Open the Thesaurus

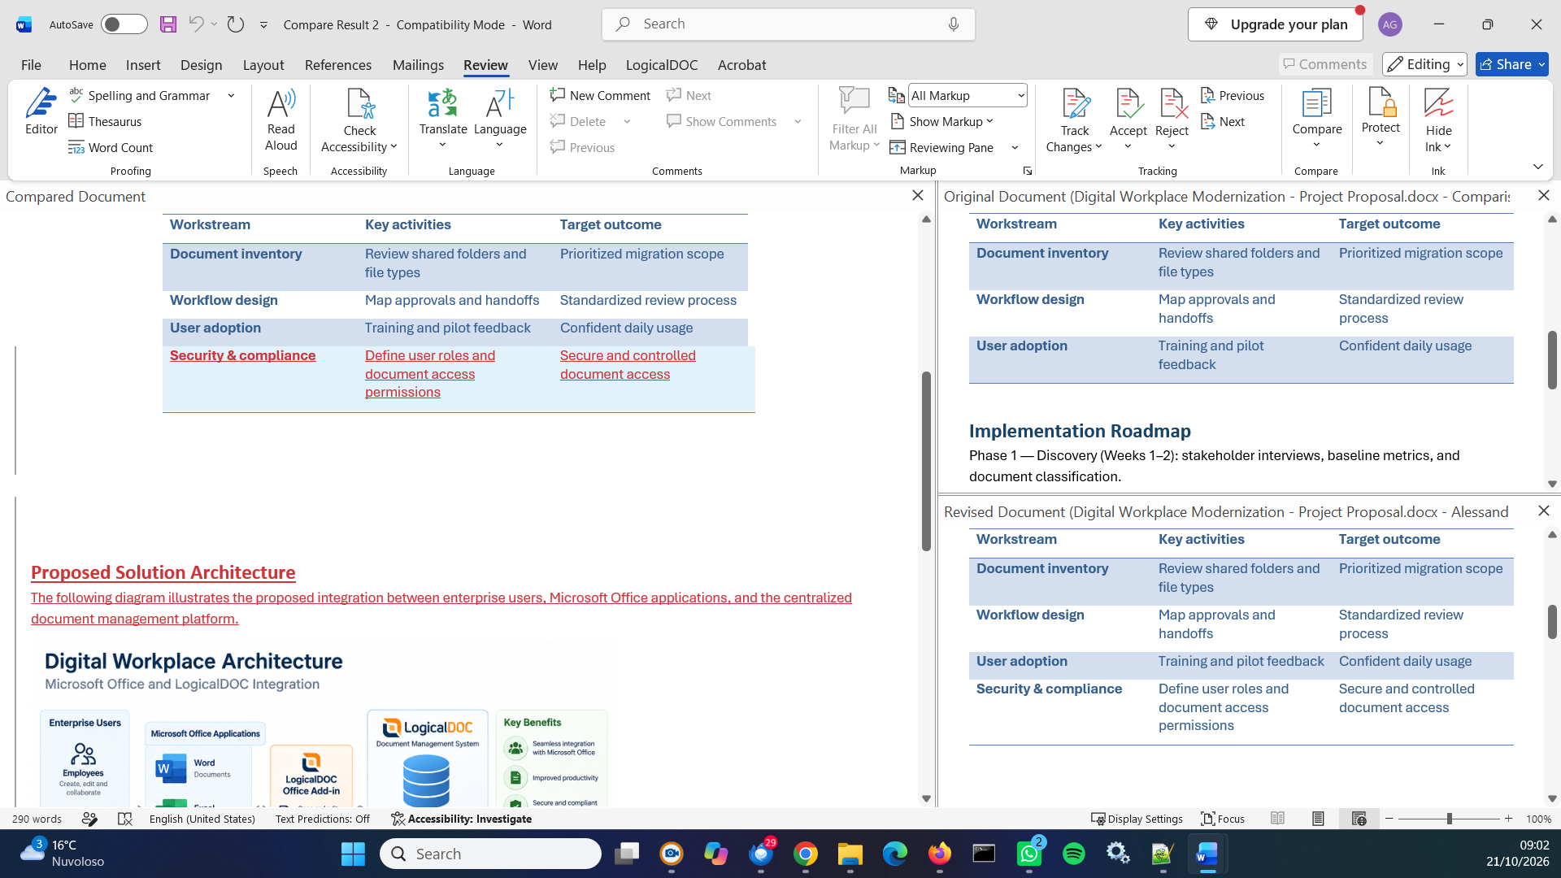105,121
